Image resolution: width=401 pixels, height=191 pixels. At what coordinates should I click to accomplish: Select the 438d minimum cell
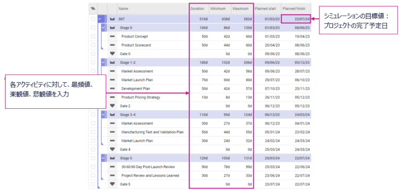point(226,19)
